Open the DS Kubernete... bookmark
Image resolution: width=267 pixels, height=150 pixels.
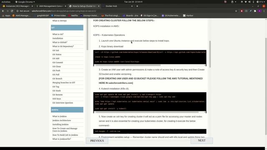pos(171,15)
